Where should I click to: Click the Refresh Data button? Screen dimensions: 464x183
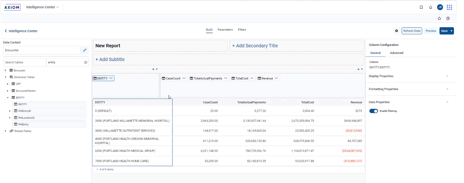412,31
